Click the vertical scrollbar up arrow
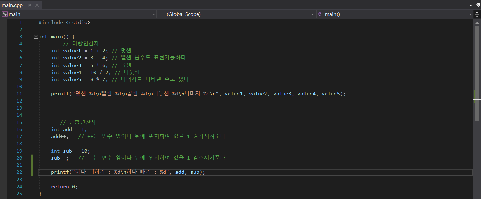This screenshot has height=199, width=481. click(x=477, y=22)
